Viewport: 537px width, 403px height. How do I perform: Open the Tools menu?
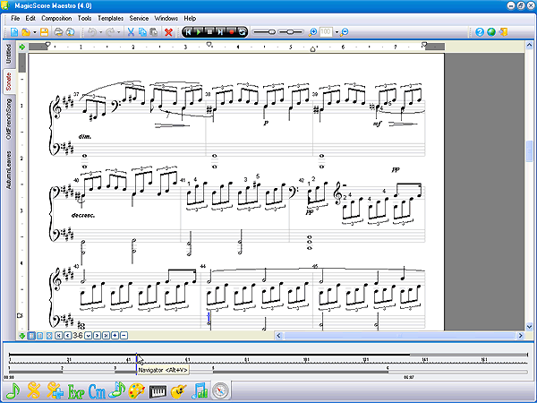84,18
